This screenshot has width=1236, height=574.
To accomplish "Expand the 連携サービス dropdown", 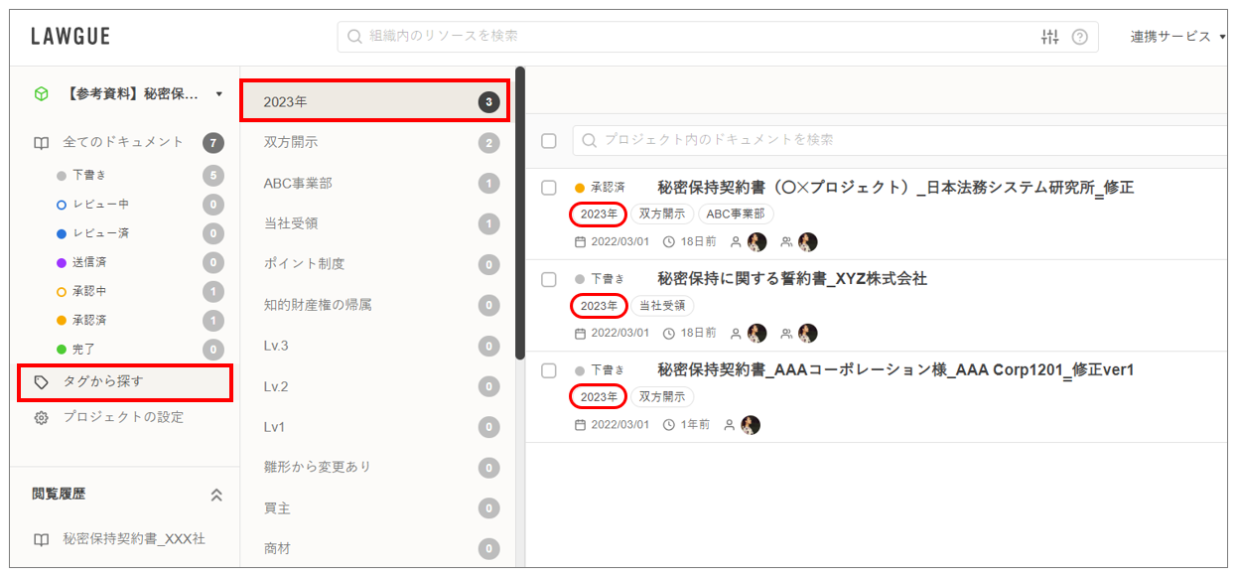I will coord(1177,37).
